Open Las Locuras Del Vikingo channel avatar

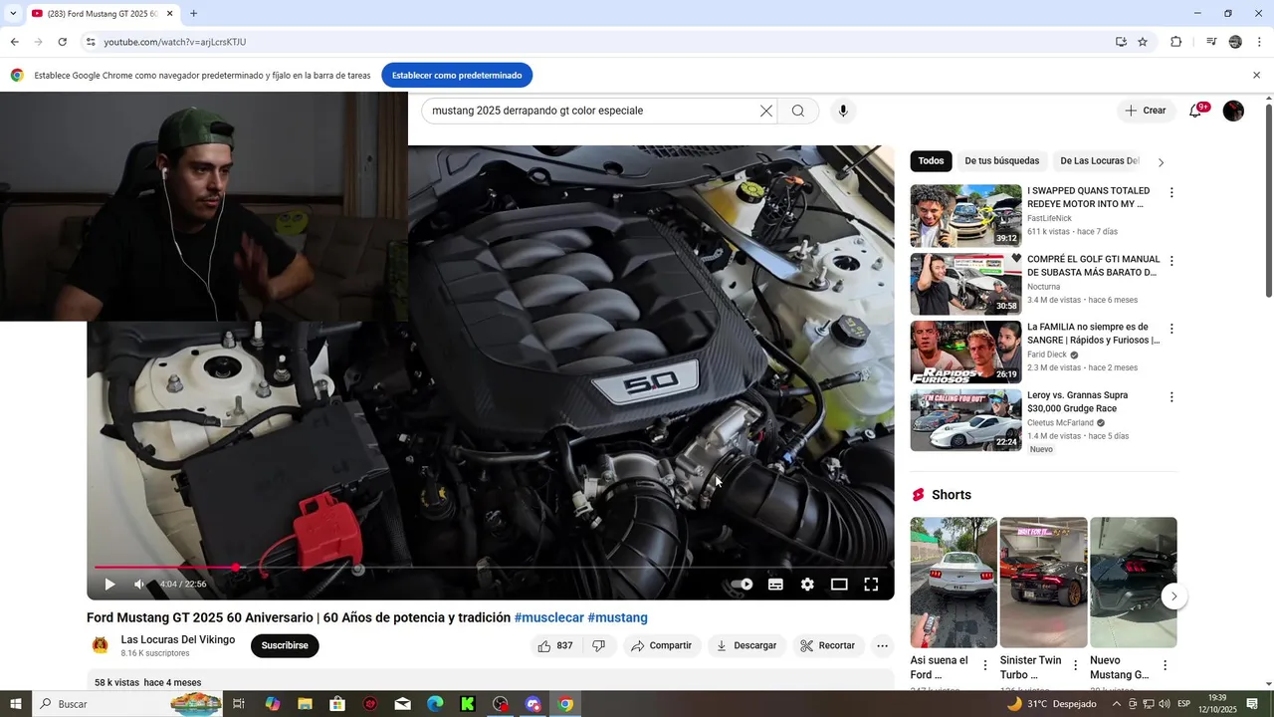pos(101,645)
